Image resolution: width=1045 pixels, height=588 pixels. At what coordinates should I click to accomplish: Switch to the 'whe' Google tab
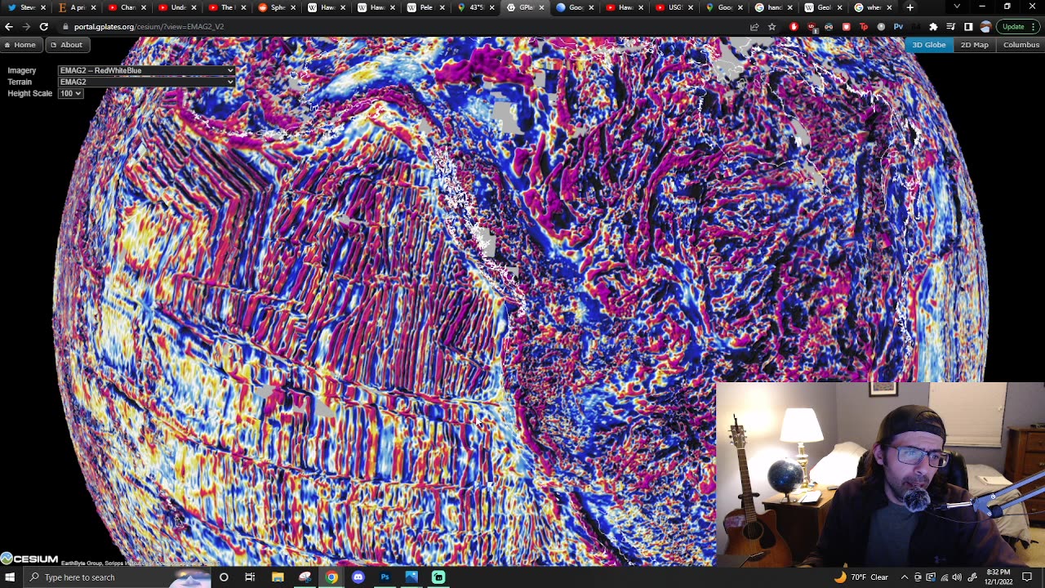[872, 7]
